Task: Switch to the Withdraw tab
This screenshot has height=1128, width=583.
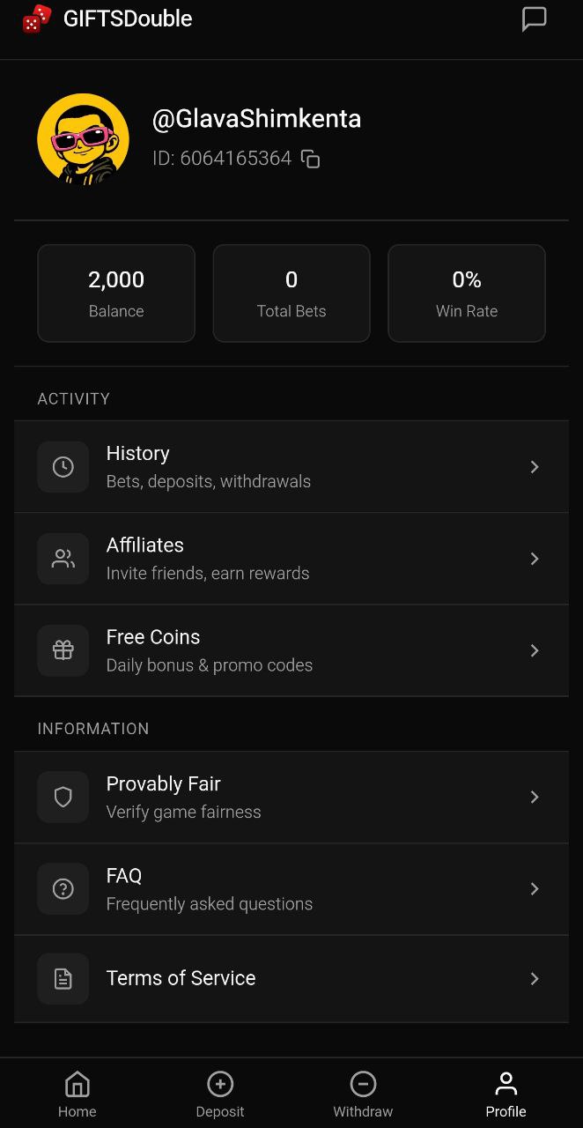Action: click(x=363, y=1093)
